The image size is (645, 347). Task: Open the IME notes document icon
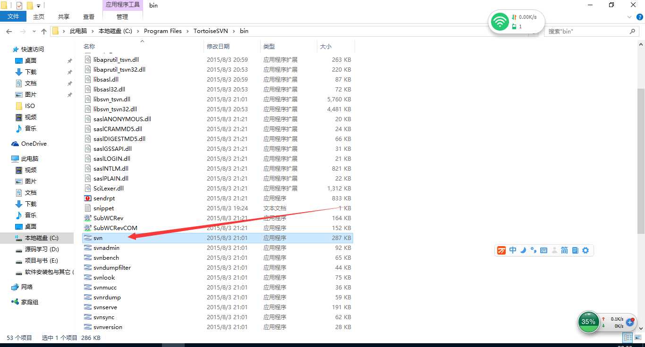[x=575, y=250]
